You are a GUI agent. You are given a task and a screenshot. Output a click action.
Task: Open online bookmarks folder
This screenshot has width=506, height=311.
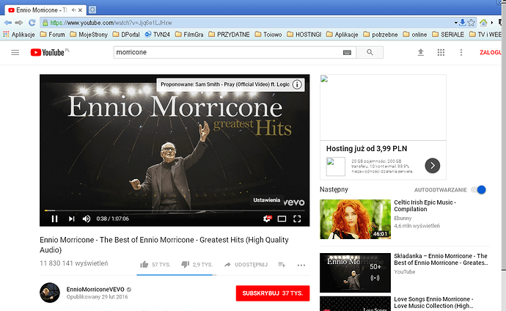(x=415, y=34)
